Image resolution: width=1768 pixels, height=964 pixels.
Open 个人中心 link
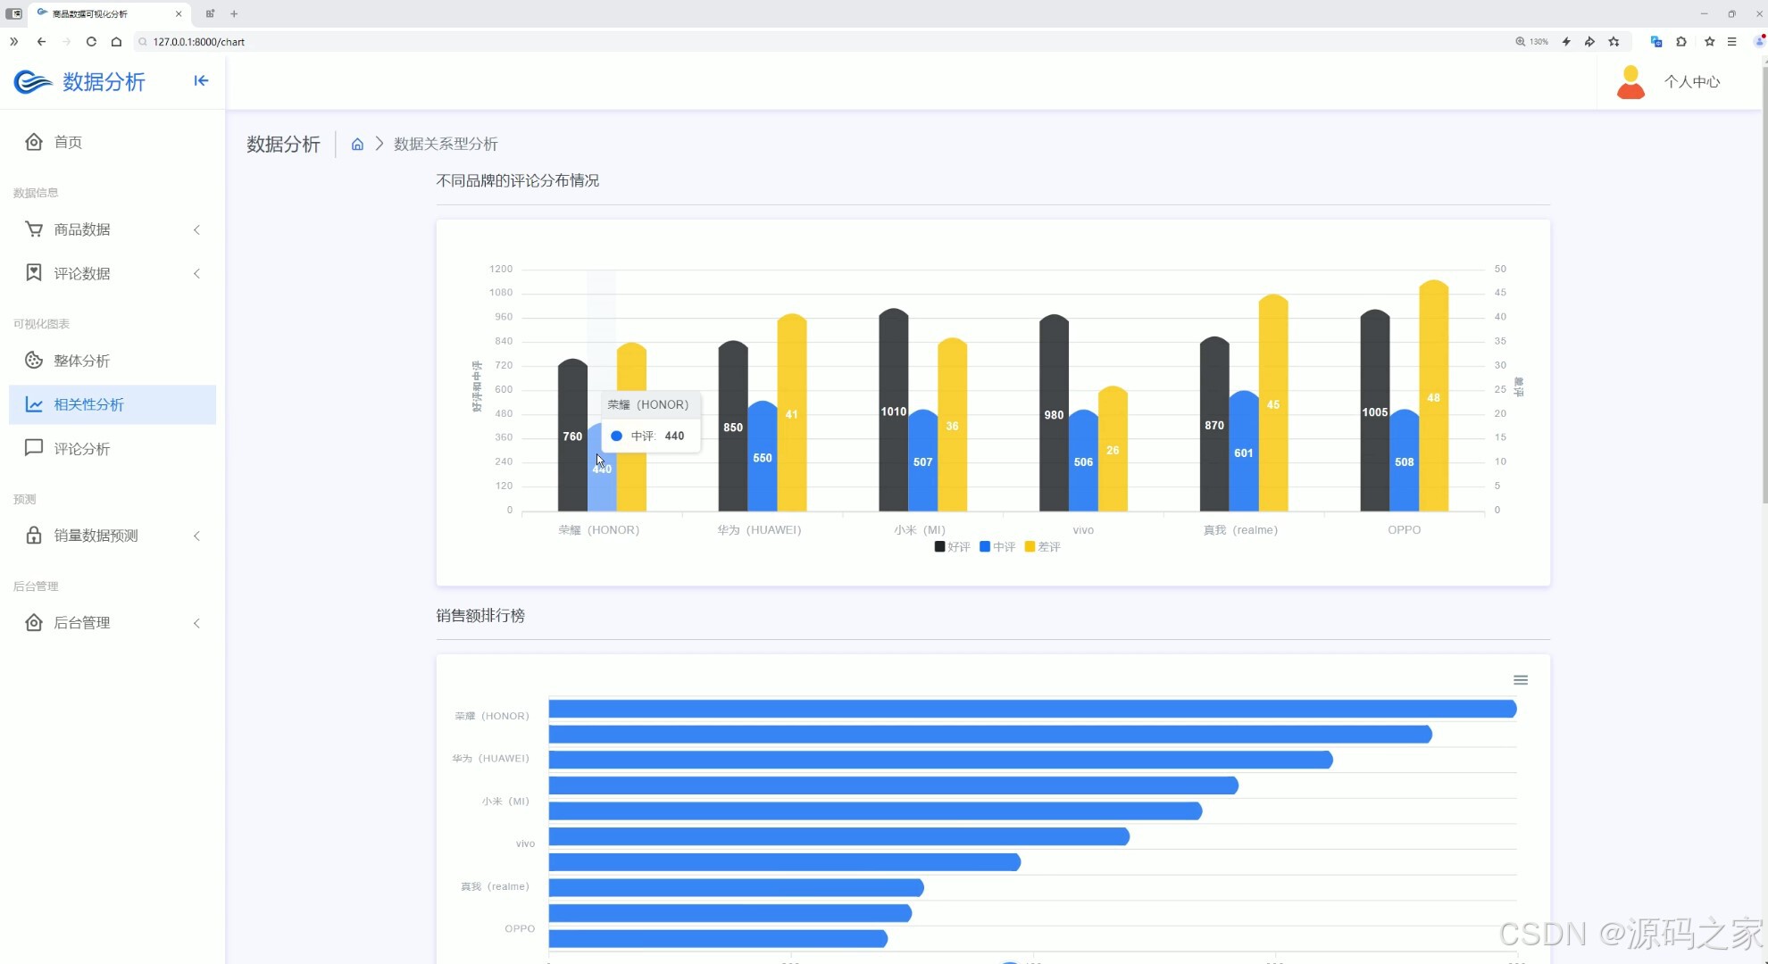tap(1691, 82)
